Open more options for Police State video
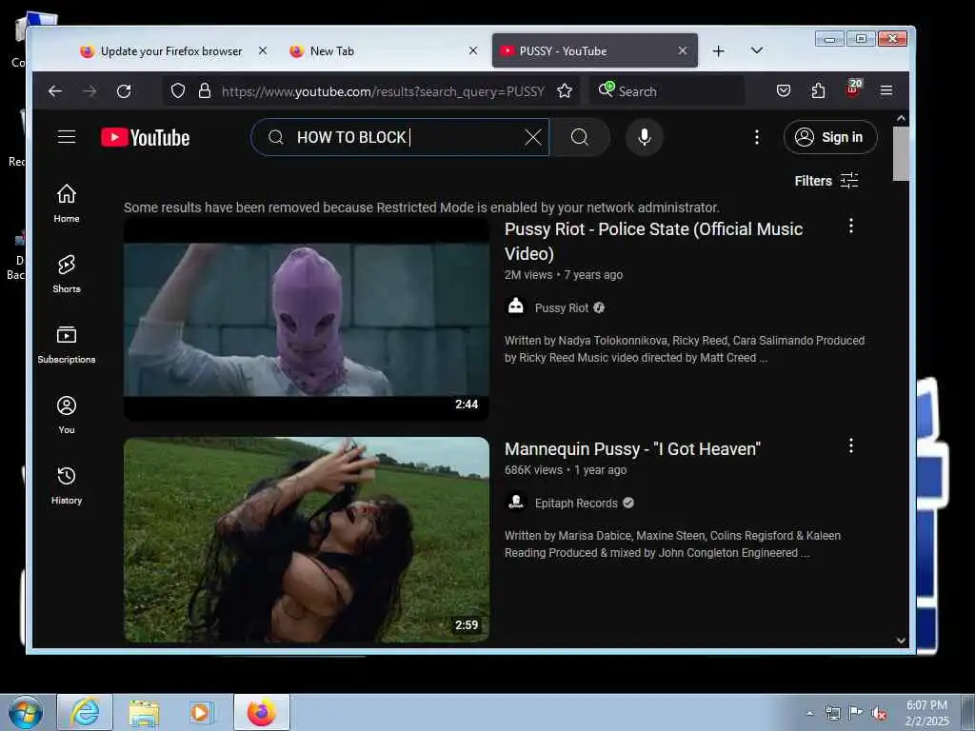The height and width of the screenshot is (731, 975). (x=850, y=227)
